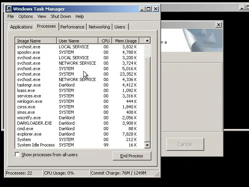The width and height of the screenshot is (249, 187).
Task: Sort by the Image Name column header
Action: pos(36,41)
